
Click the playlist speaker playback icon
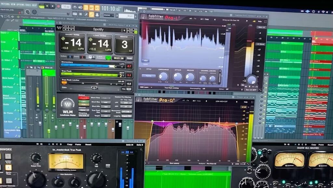click(x=13, y=17)
